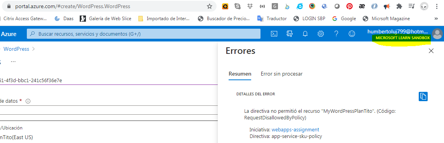Click the curly braces {=} extension icon
Screen dimensions: 444x143
tap(262, 6)
